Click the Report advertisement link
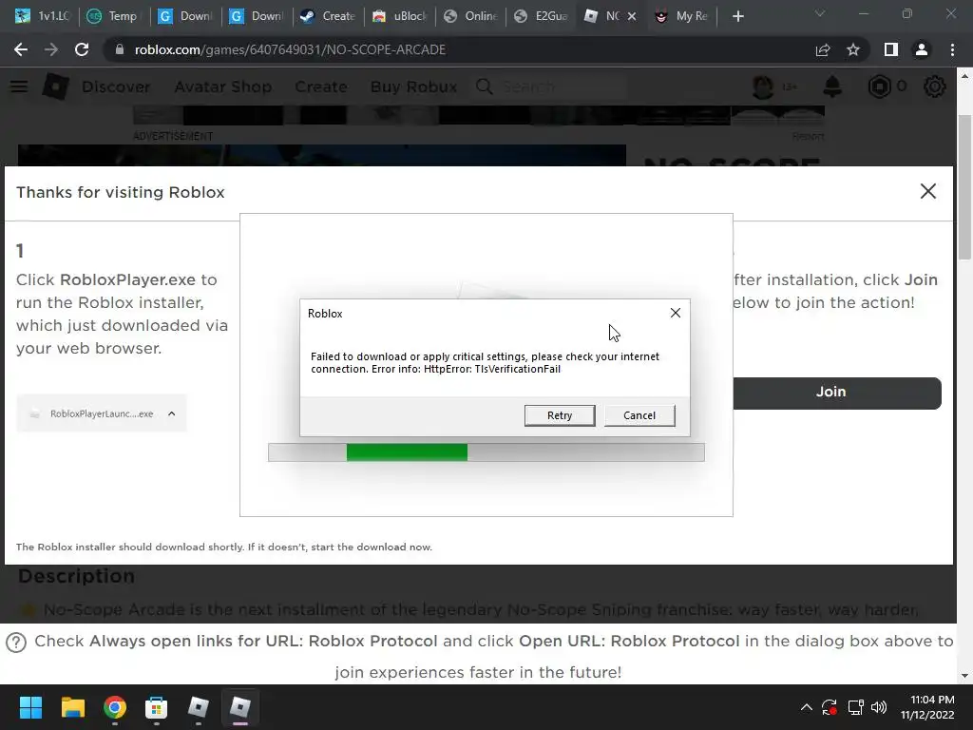 [x=808, y=136]
